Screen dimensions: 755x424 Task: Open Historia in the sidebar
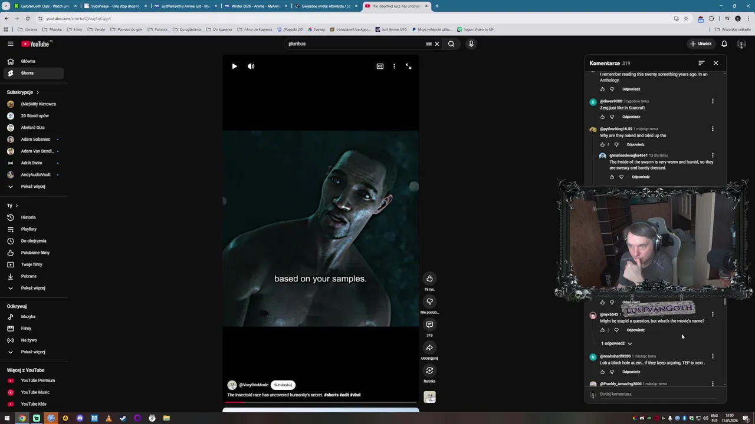pos(33,217)
